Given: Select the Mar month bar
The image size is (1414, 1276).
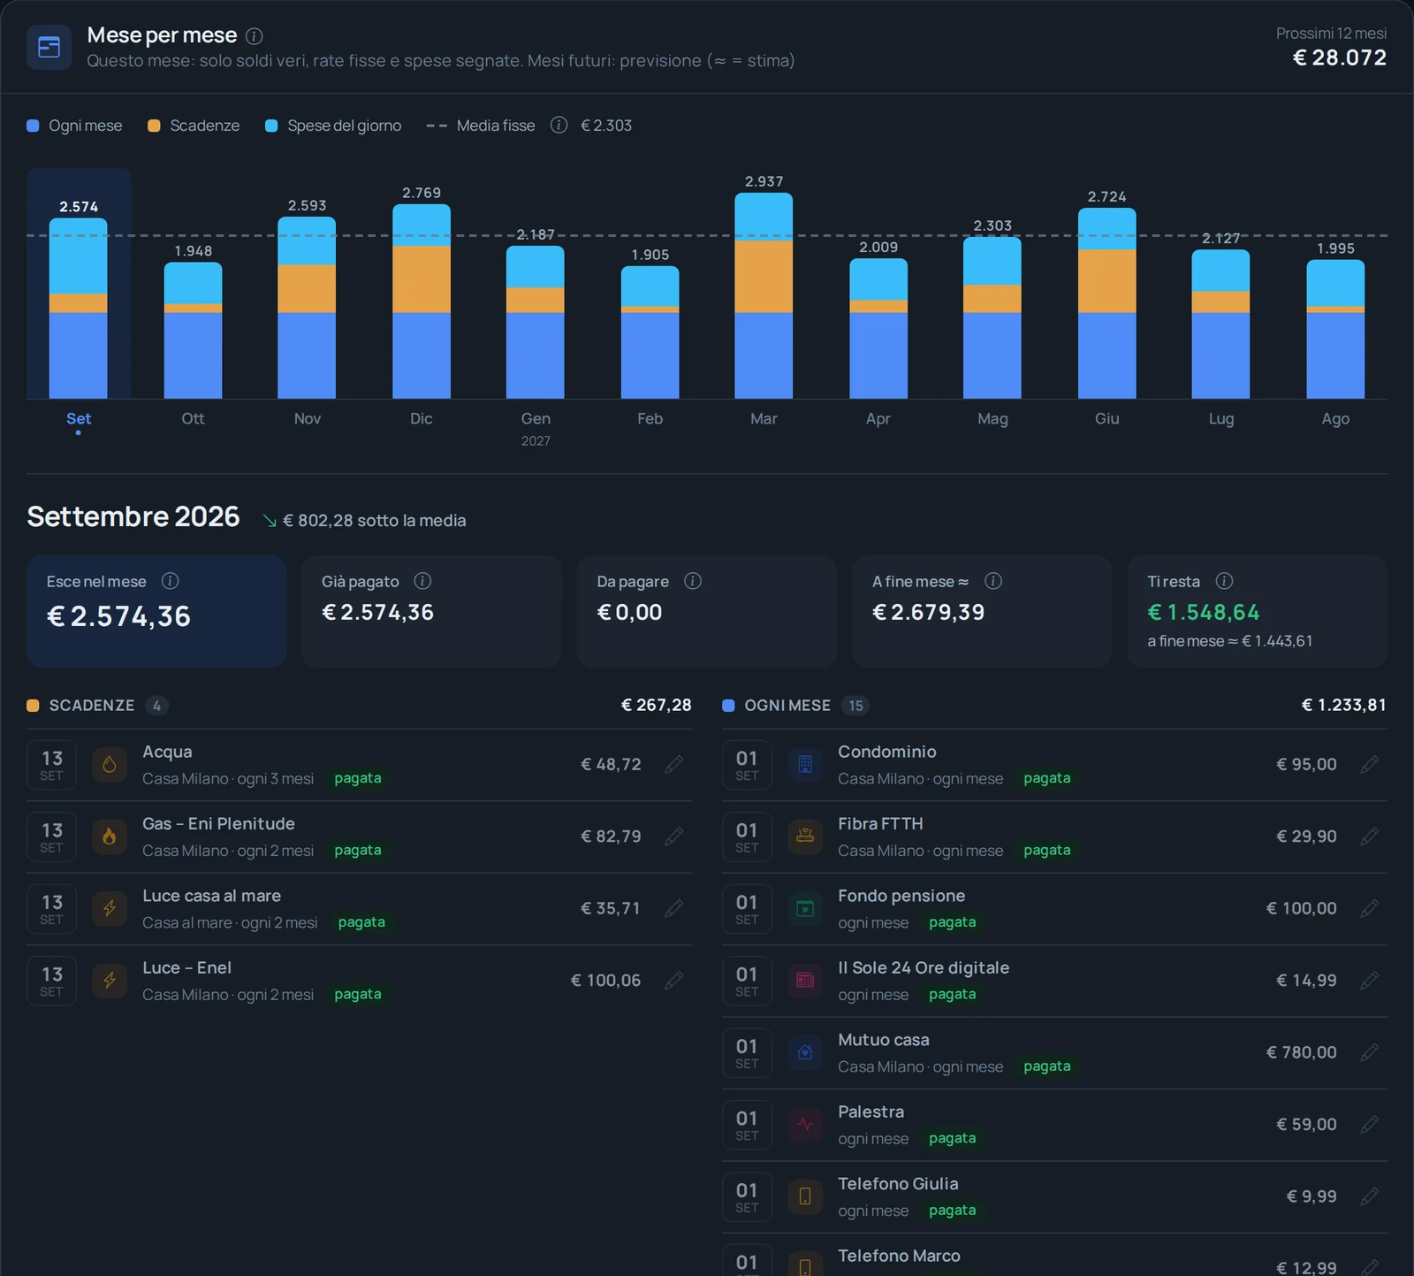Looking at the screenshot, I should tap(764, 295).
